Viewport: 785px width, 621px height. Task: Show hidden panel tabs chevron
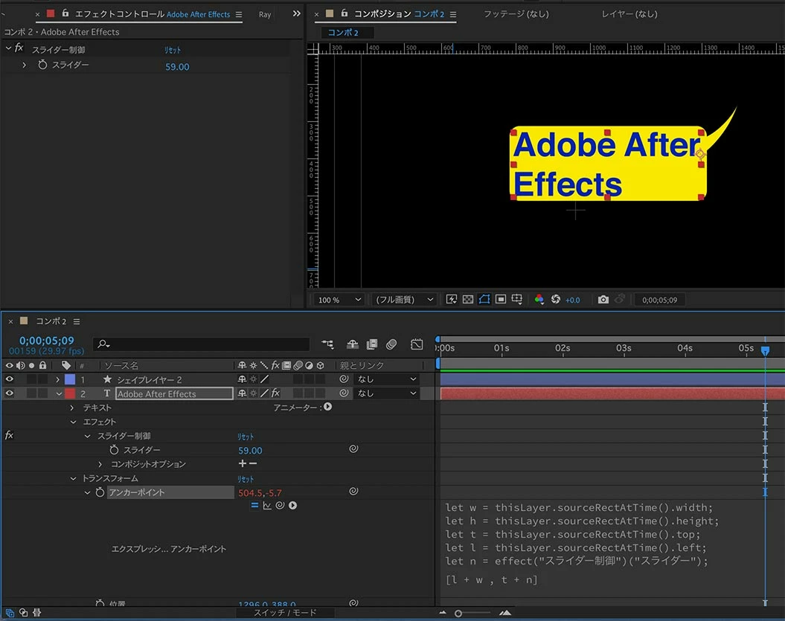click(x=296, y=13)
